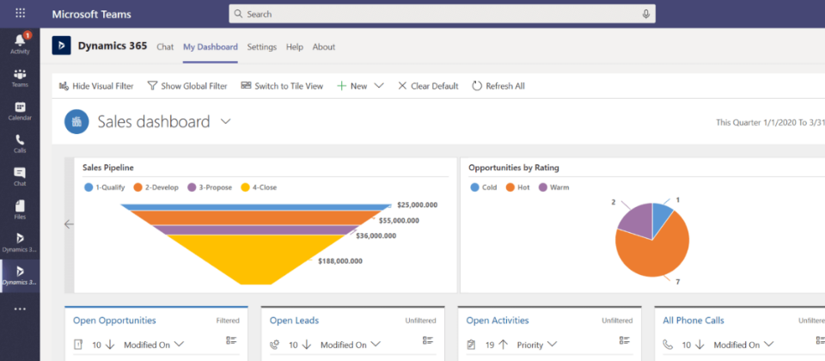Expand the New dropdown chevron
The height and width of the screenshot is (361, 825).
tap(379, 86)
